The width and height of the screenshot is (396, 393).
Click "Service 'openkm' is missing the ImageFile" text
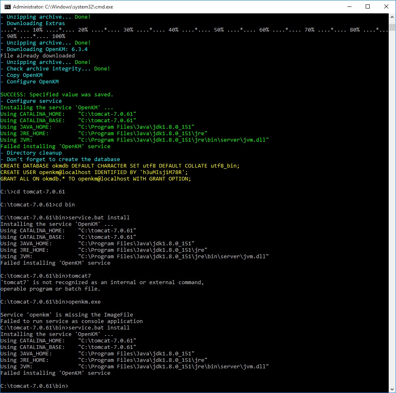click(66, 315)
